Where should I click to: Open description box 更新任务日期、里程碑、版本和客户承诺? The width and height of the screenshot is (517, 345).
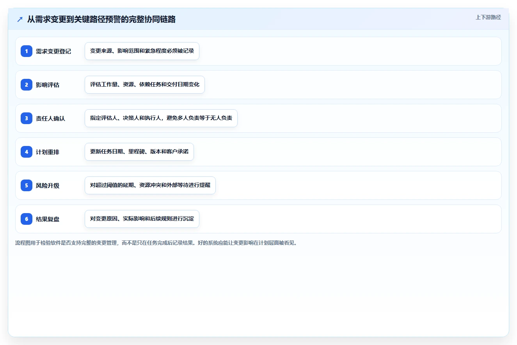[139, 152]
